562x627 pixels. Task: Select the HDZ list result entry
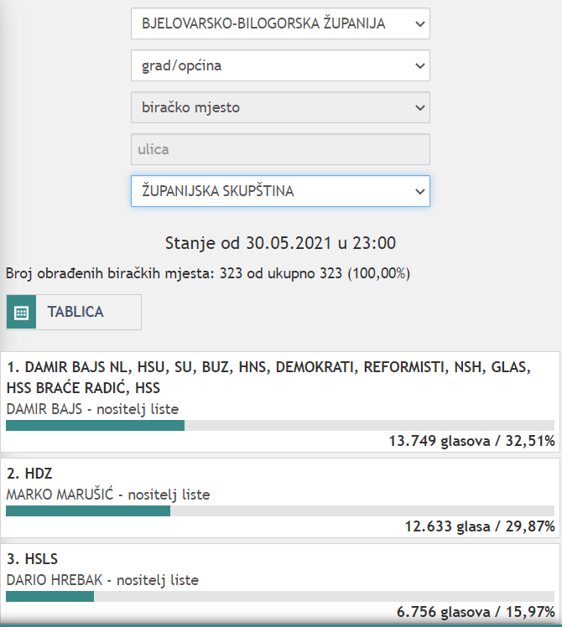pos(280,498)
